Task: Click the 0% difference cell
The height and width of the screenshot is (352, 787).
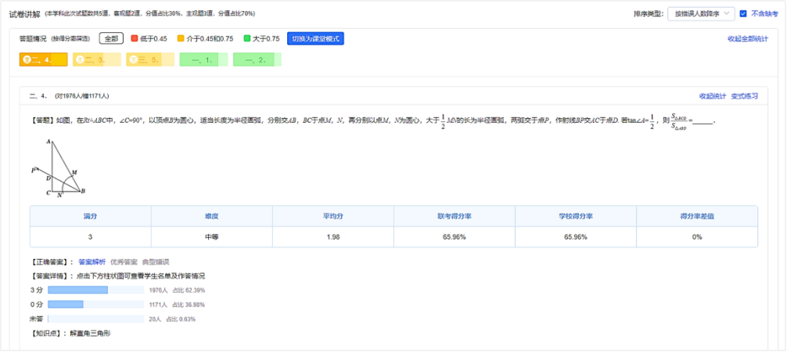Action: (x=697, y=237)
